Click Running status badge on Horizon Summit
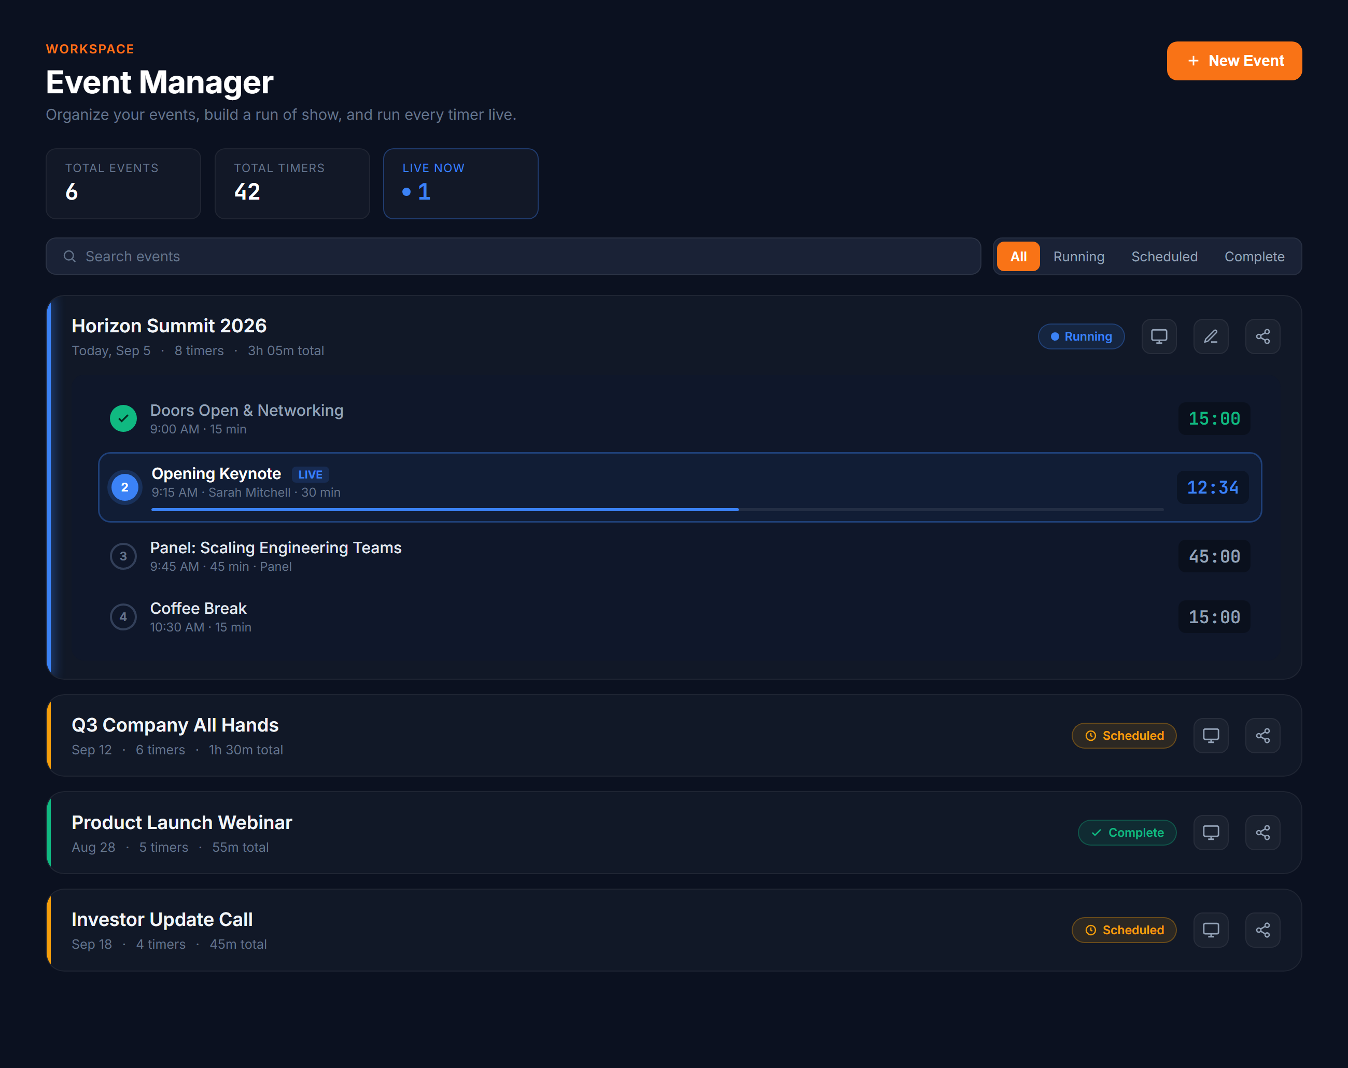This screenshot has width=1348, height=1068. pos(1081,336)
